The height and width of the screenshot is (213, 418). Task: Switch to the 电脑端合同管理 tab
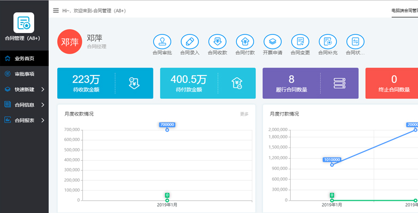tap(404, 10)
